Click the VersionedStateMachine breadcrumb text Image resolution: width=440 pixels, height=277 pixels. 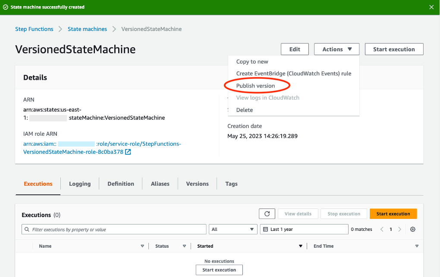click(x=151, y=29)
